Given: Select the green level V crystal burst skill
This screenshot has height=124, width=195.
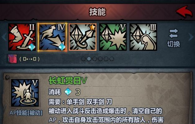Looking at the screenshot, I should (113, 37).
